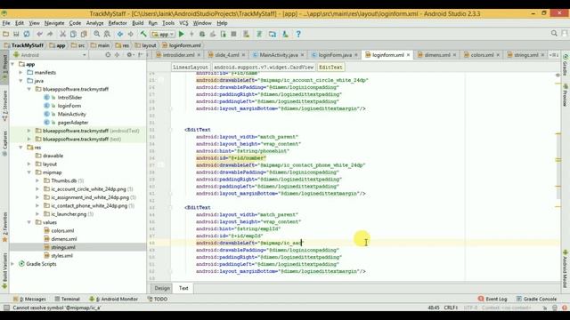Image resolution: width=570 pixels, height=320 pixels.
Task: Click the Undo arrow icon
Action: point(39,34)
